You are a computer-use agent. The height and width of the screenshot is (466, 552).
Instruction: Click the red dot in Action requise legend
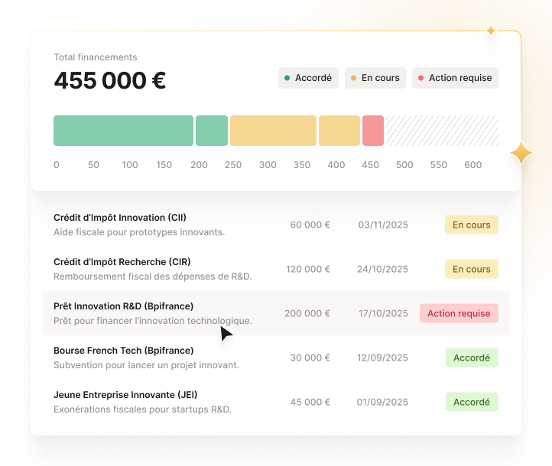[420, 78]
